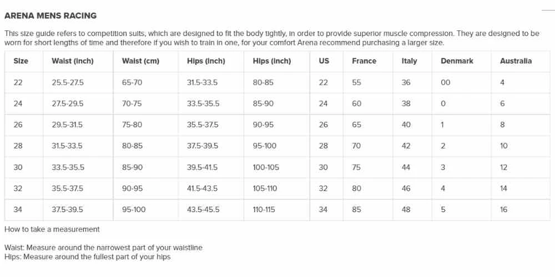
Task: Click the 95-100 hips cell in row 28
Action: tap(265, 146)
